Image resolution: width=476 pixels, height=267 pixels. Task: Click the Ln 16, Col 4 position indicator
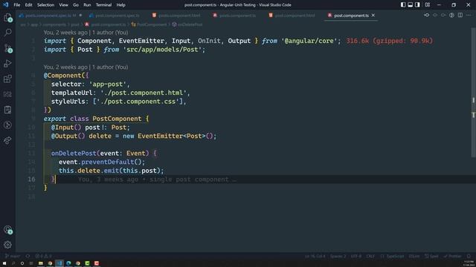(315, 256)
